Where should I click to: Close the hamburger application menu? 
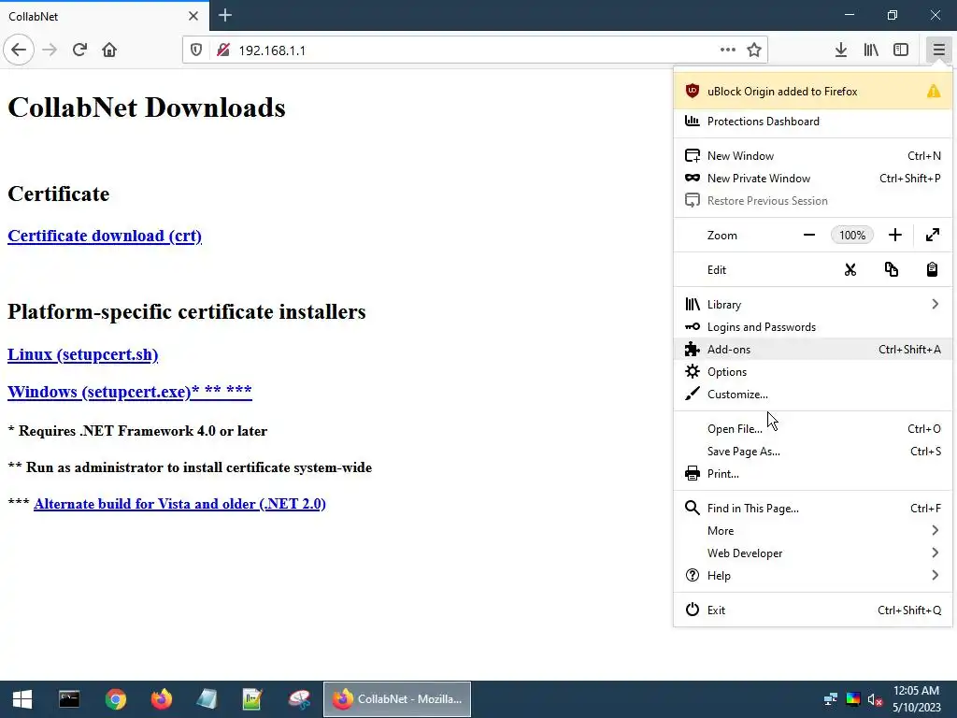coord(938,50)
